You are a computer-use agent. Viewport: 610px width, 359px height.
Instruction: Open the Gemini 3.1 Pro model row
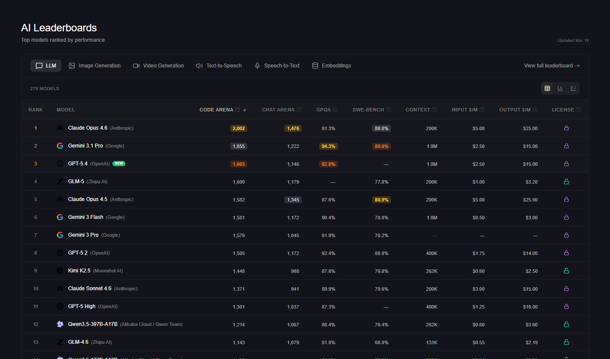point(86,146)
